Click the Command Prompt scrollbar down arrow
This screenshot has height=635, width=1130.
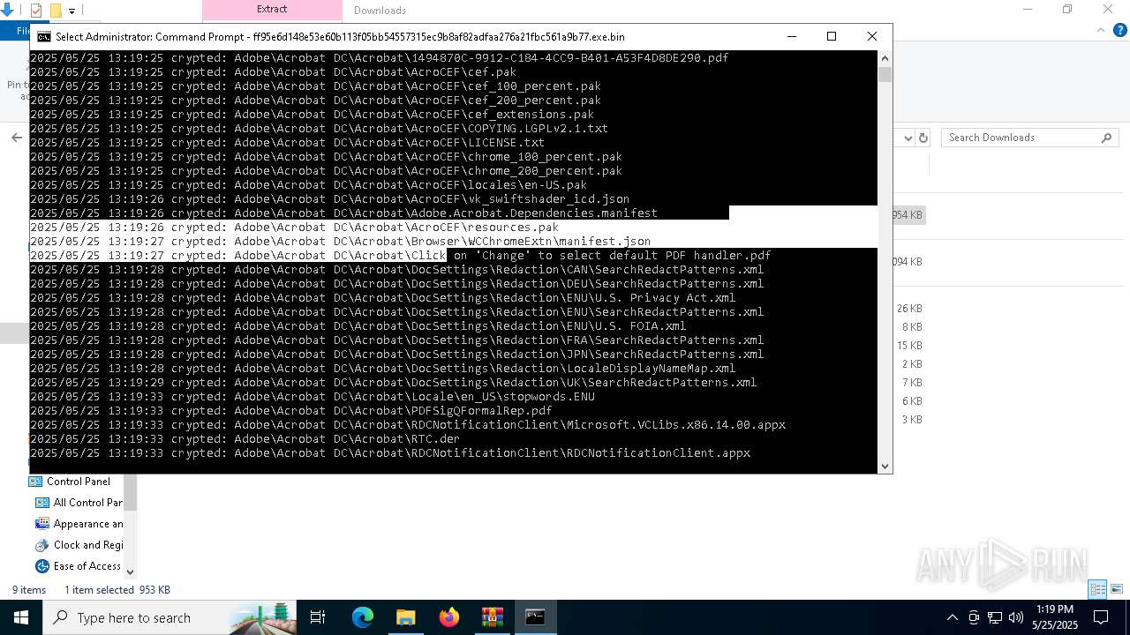coord(885,466)
